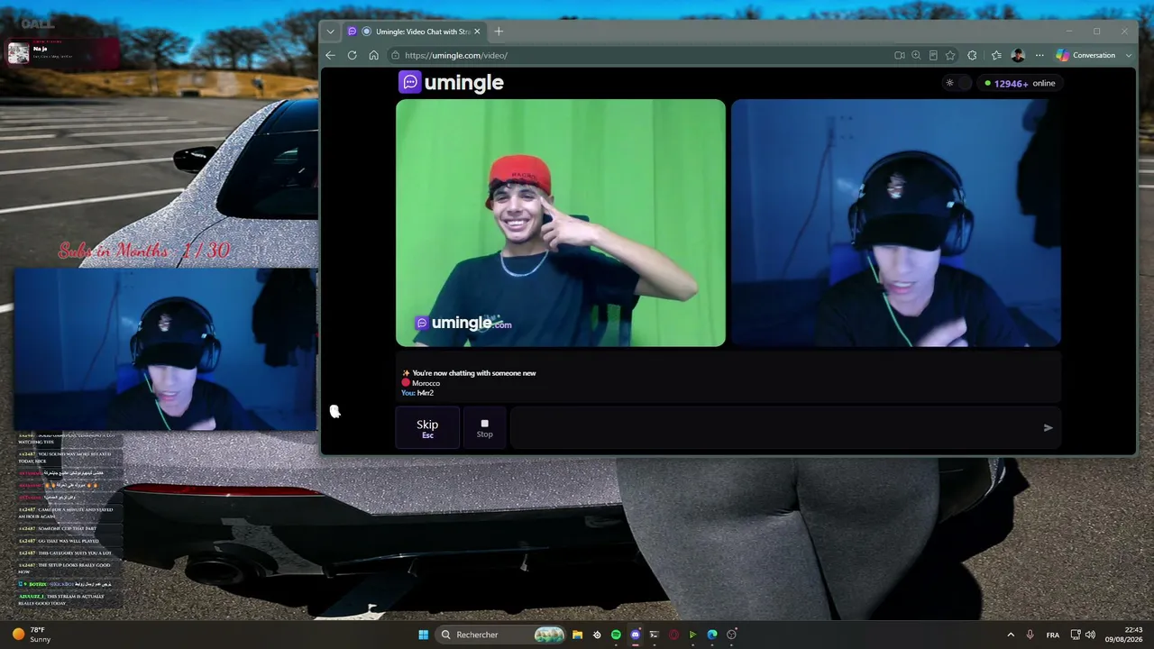Open the green play-arrow app on taskbar
The width and height of the screenshot is (1154, 649).
pyautogui.click(x=692, y=635)
